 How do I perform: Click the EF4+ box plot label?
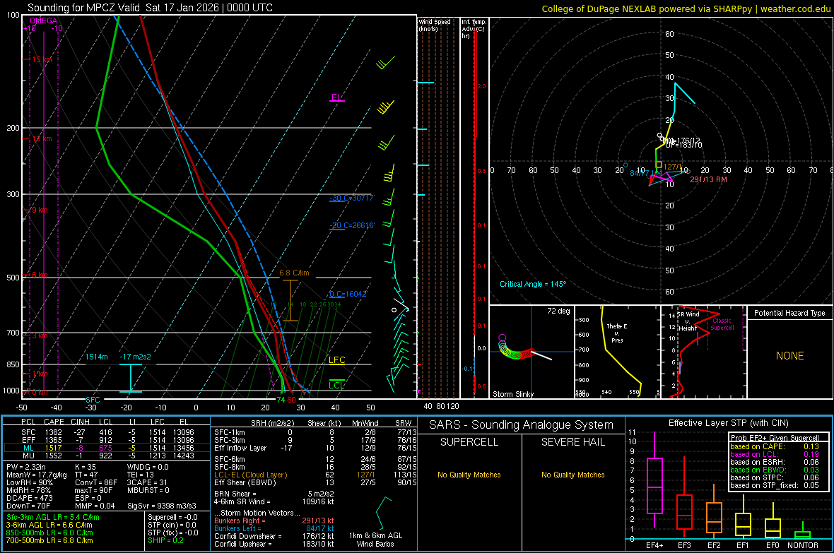click(654, 545)
